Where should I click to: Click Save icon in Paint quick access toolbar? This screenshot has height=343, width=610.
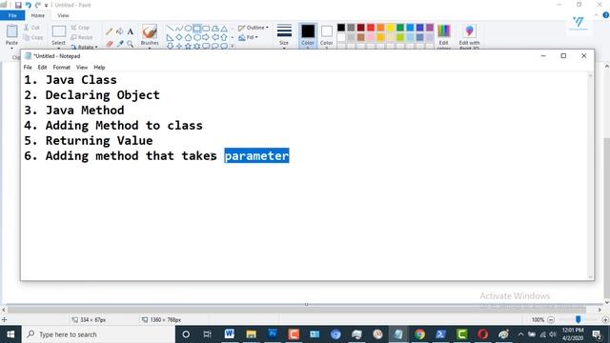pos(18,5)
